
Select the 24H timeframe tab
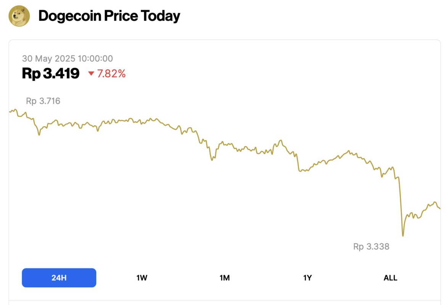tap(59, 278)
